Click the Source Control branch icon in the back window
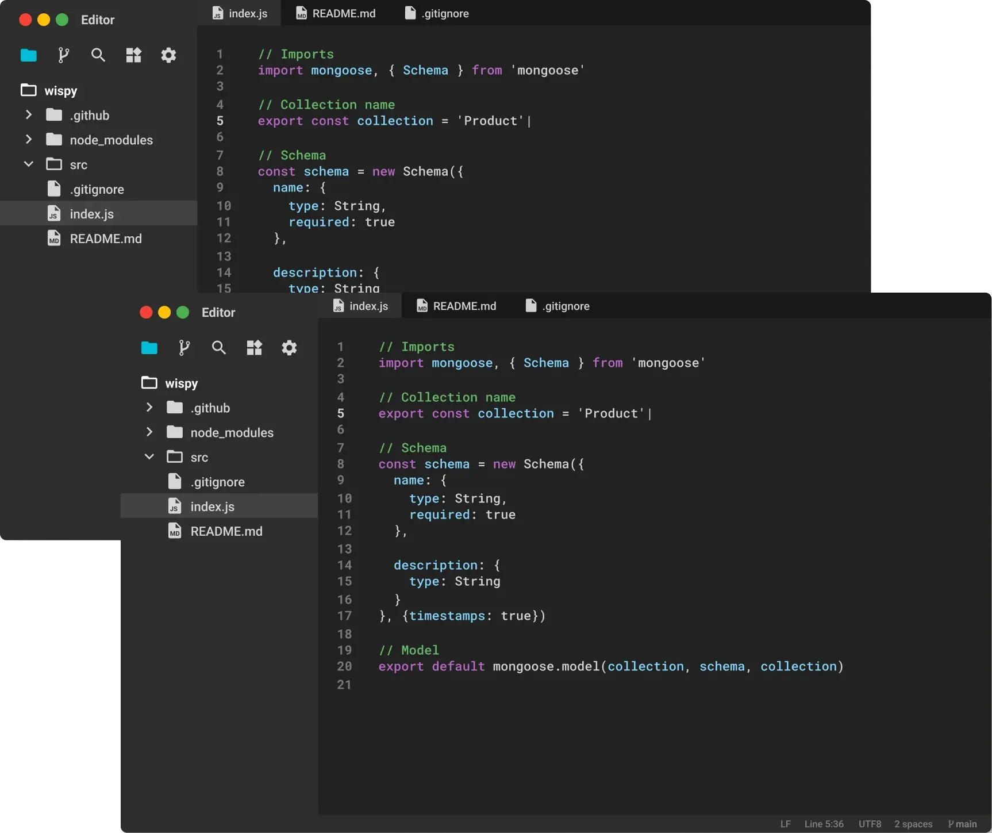The width and height of the screenshot is (992, 833). (x=63, y=55)
